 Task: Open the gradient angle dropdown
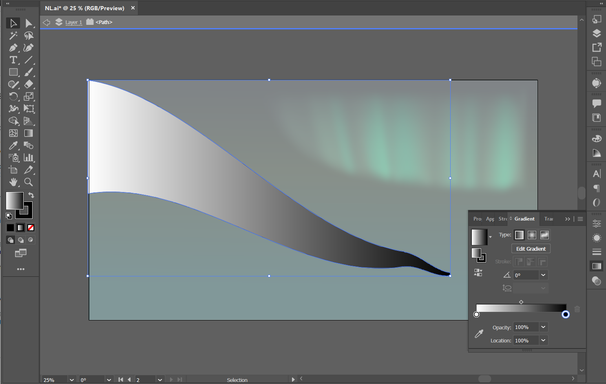[543, 275]
